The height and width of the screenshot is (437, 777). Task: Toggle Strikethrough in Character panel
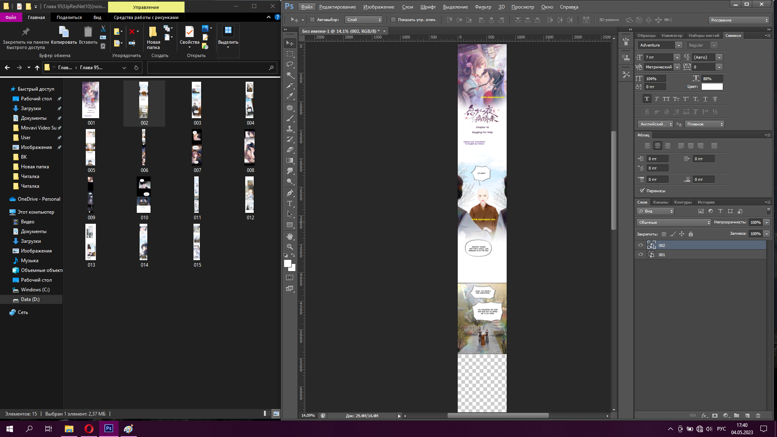click(715, 99)
